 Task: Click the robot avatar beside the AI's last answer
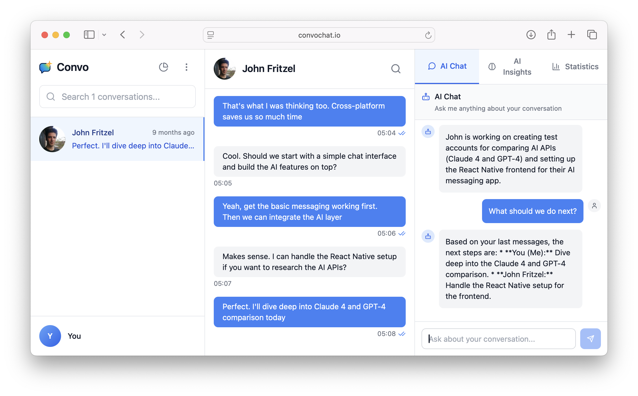[x=428, y=236]
